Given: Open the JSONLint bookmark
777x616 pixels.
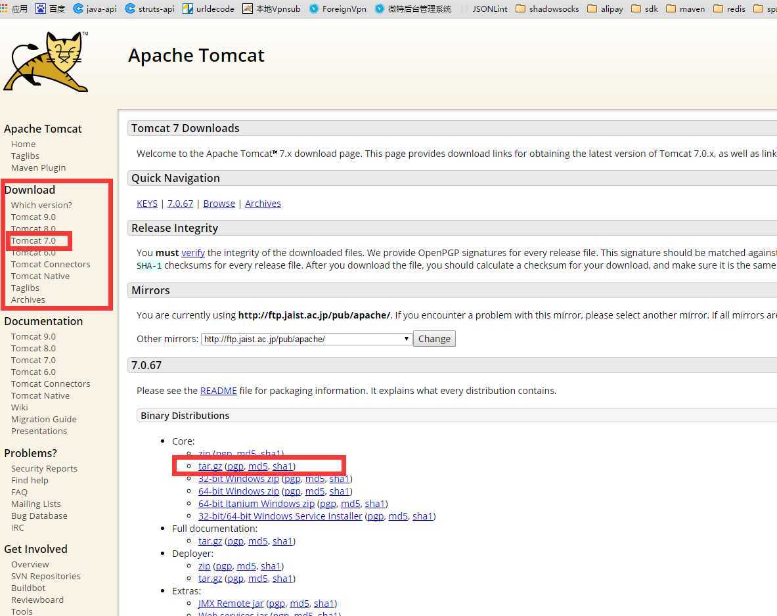Looking at the screenshot, I should [483, 9].
